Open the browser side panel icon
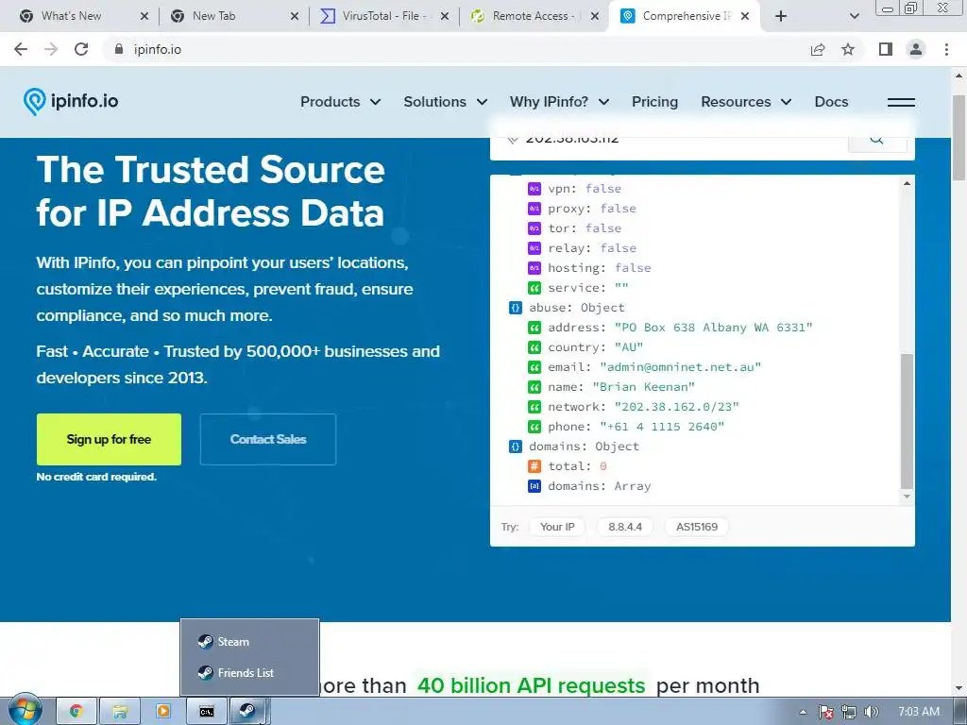 point(886,49)
